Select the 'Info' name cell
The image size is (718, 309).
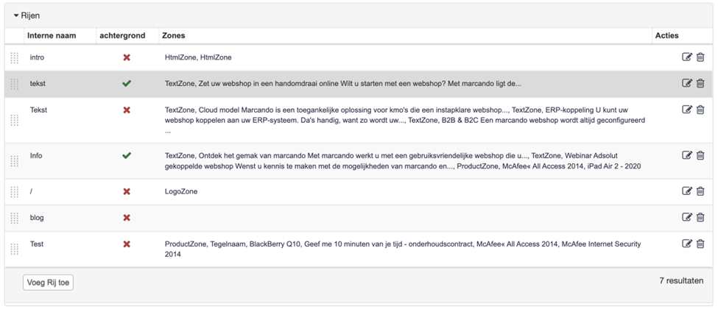click(x=36, y=156)
